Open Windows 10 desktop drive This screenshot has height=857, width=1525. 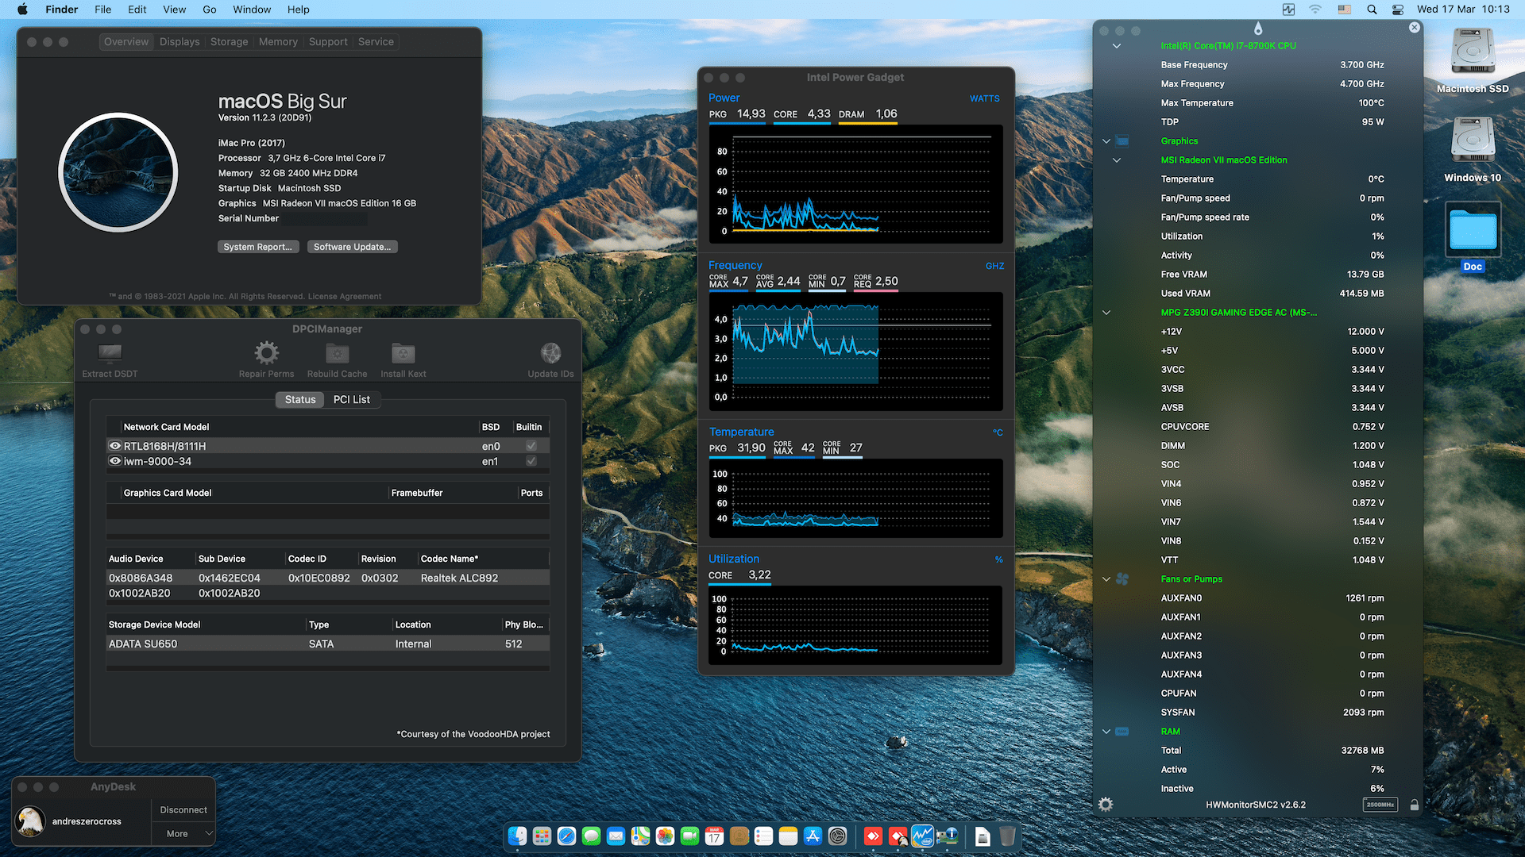pyautogui.click(x=1473, y=149)
